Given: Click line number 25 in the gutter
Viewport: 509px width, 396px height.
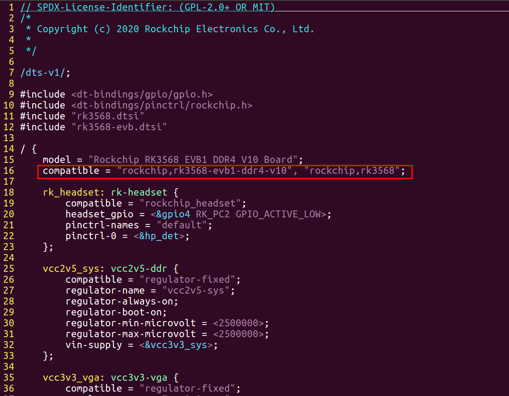Looking at the screenshot, I should [x=9, y=269].
